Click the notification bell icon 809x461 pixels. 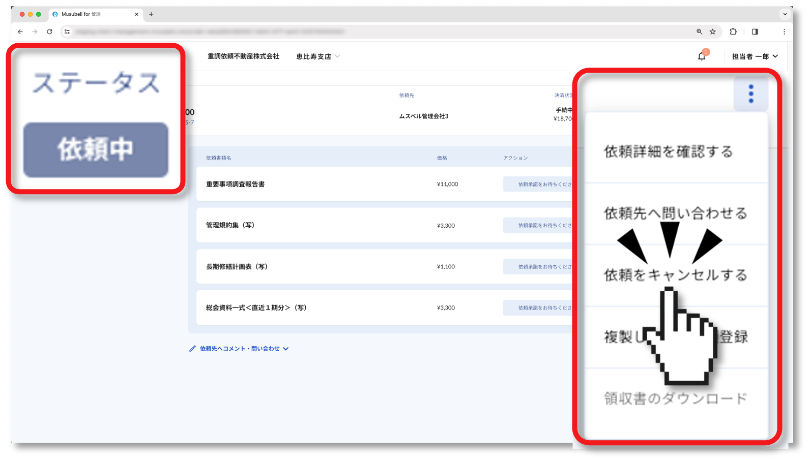pos(702,56)
